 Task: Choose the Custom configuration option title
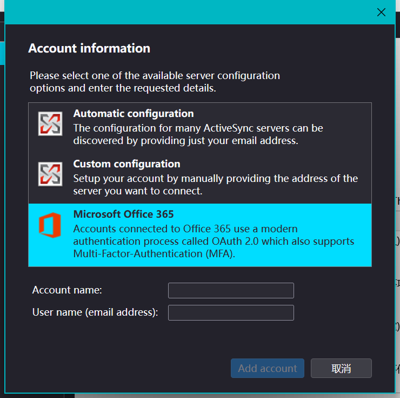click(x=127, y=164)
